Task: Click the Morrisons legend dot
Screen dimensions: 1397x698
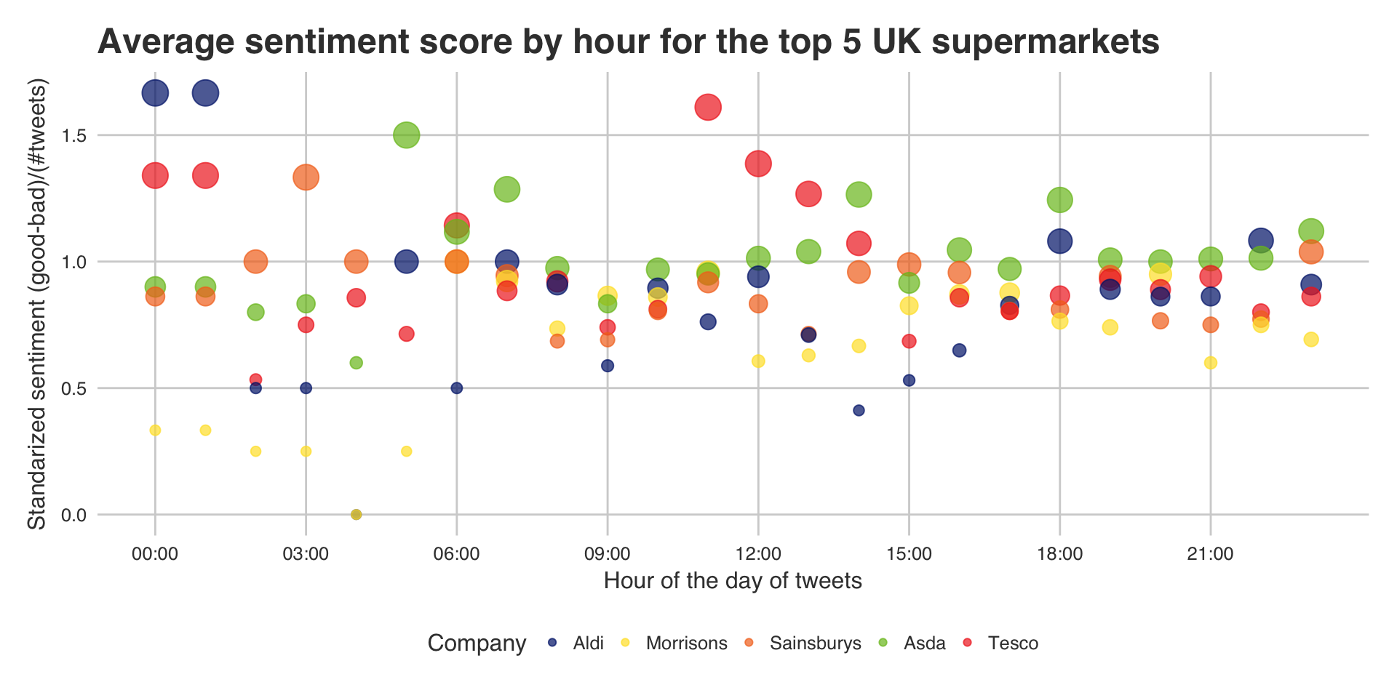Action: (624, 643)
